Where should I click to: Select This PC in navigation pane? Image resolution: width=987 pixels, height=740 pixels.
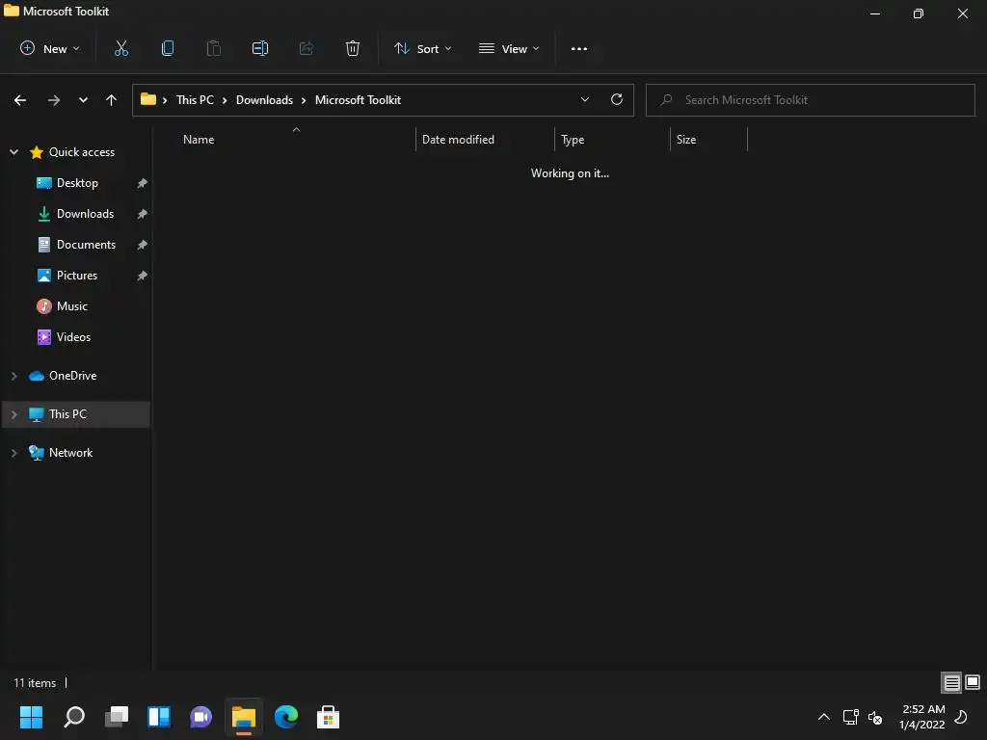[67, 414]
